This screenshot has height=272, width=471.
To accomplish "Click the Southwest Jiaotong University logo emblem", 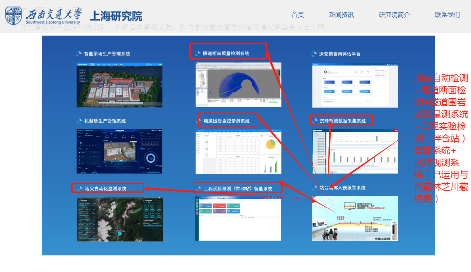I will [14, 16].
